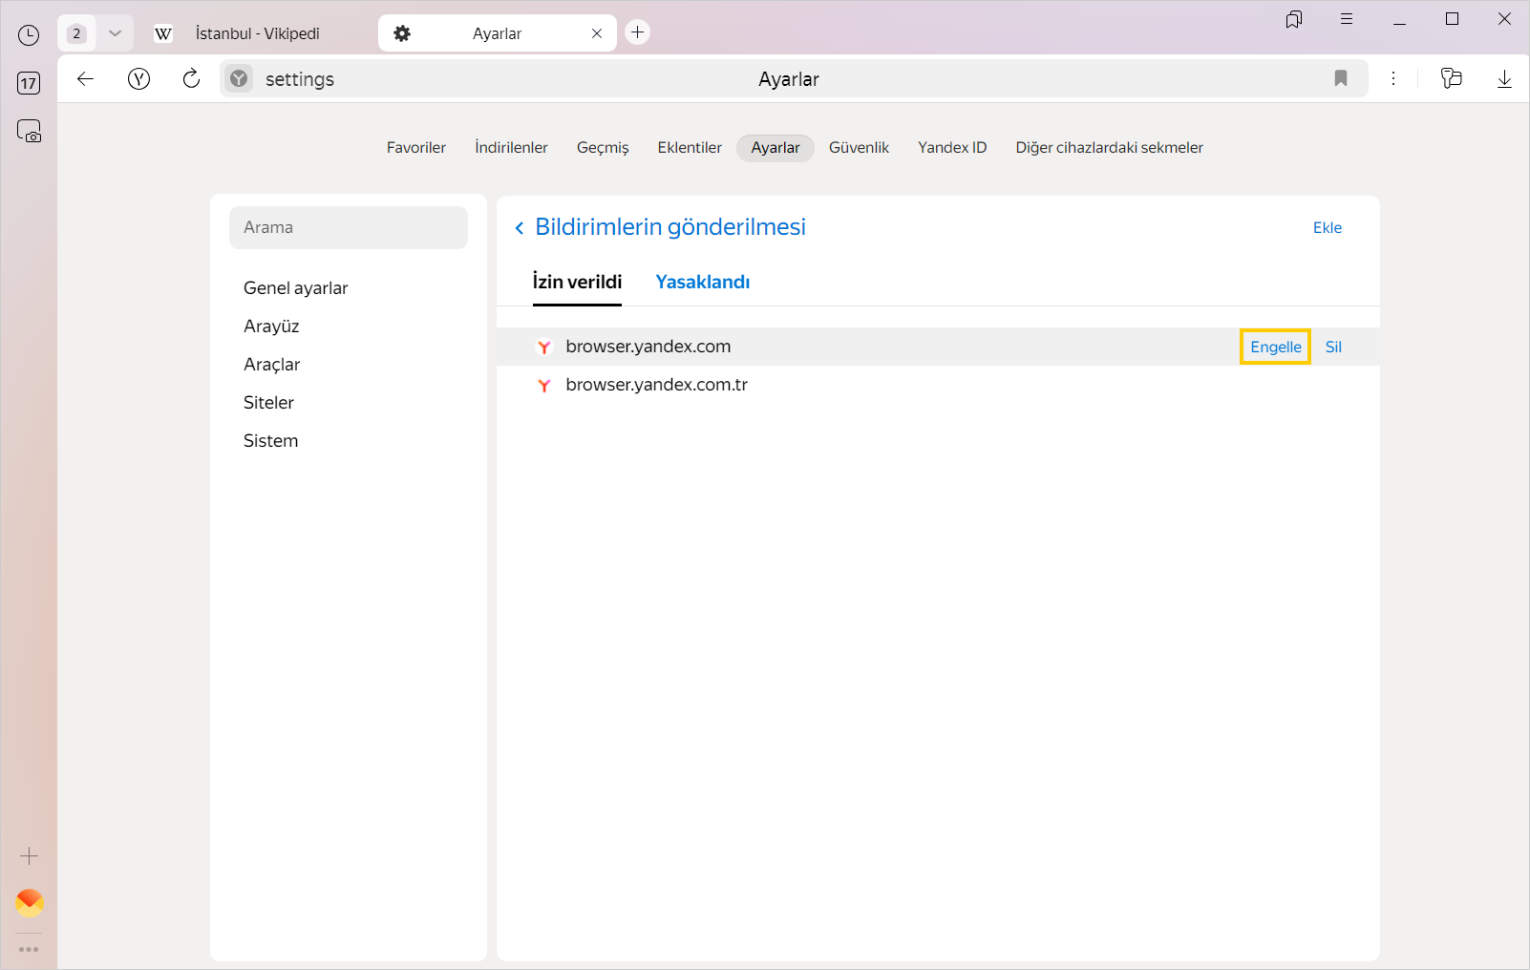Click the calendar icon showing 17
1530x970 pixels.
29,83
